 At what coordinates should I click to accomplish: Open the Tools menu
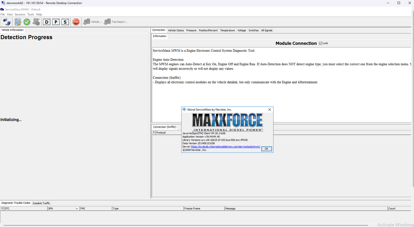(x=30, y=14)
